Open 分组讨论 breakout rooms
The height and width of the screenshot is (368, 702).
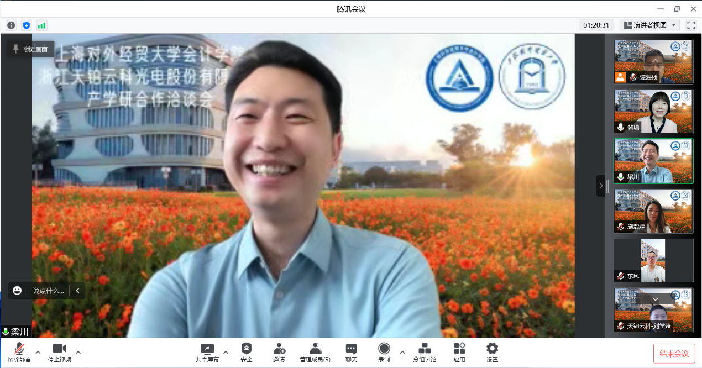coord(425,352)
